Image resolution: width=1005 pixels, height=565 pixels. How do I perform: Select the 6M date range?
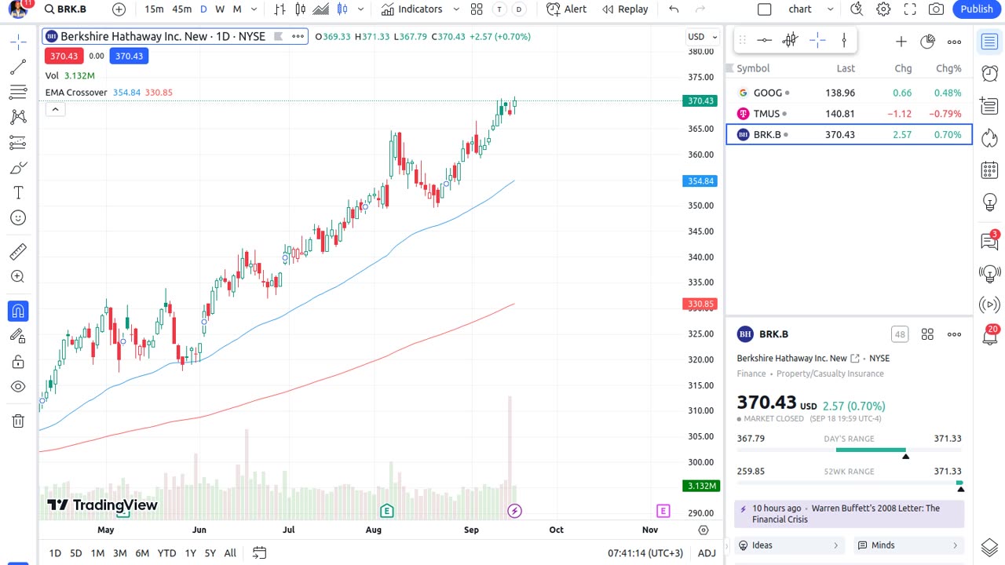[x=142, y=553]
